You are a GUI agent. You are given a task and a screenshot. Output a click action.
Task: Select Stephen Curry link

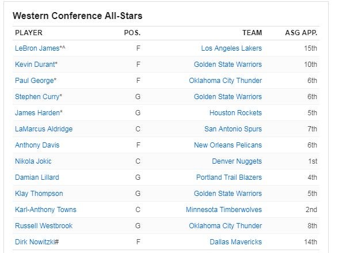point(37,97)
